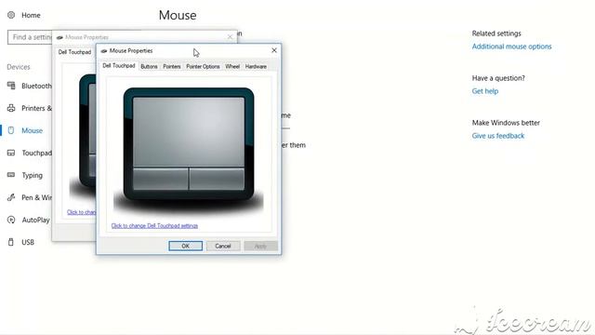Select the Pen & Windows Ink icon

11,197
